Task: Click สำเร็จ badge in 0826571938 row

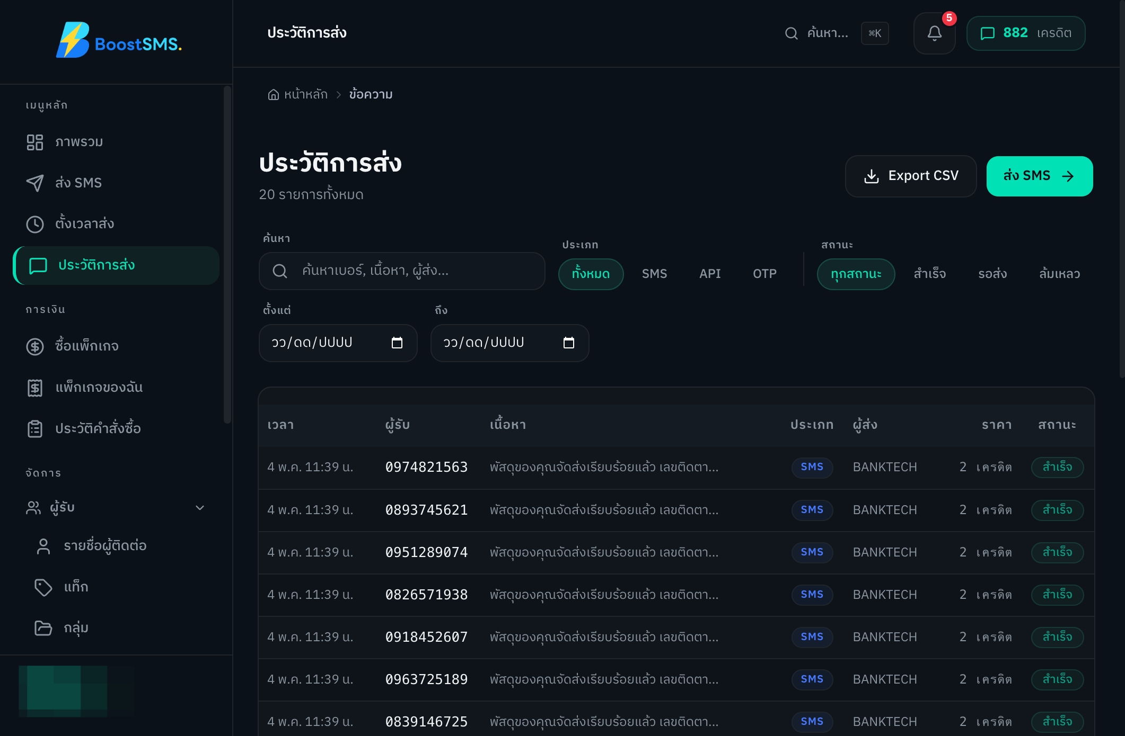Action: [x=1057, y=595]
